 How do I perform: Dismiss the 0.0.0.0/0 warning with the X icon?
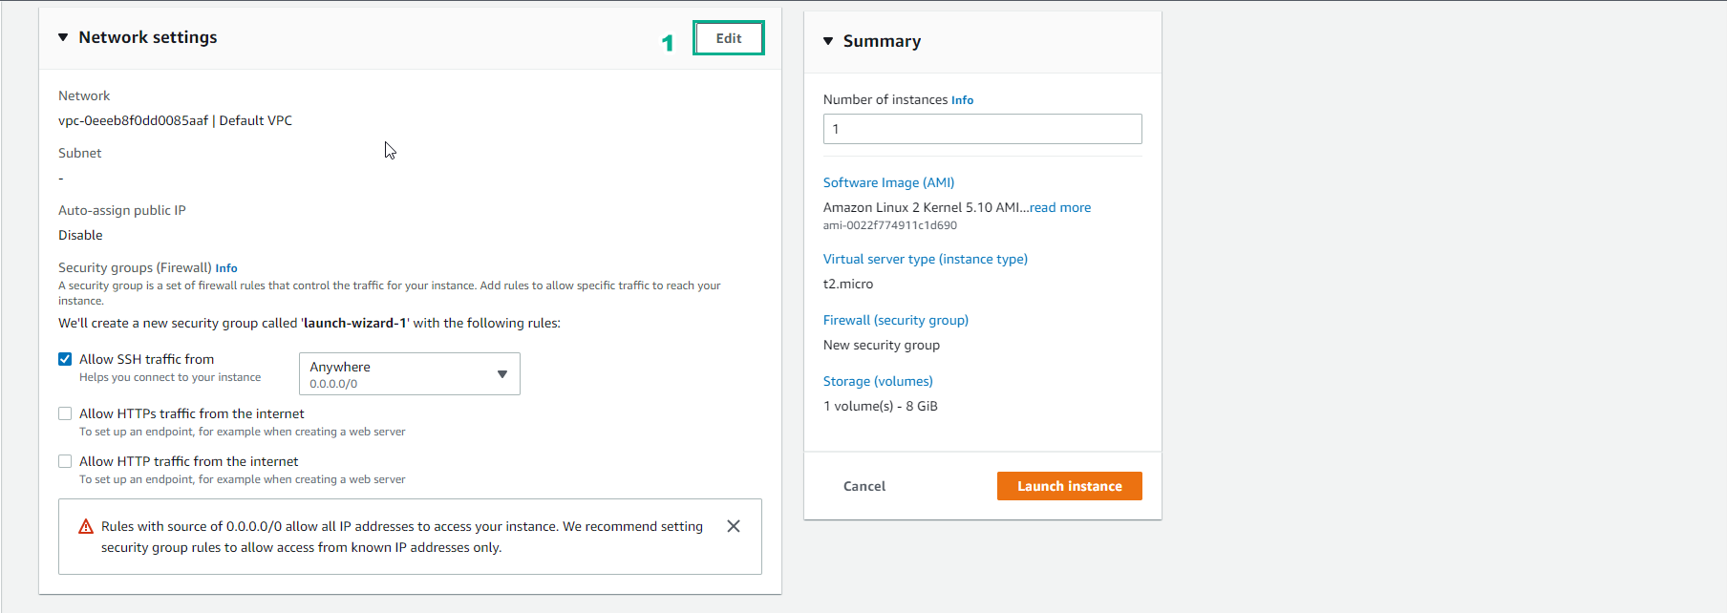734,526
